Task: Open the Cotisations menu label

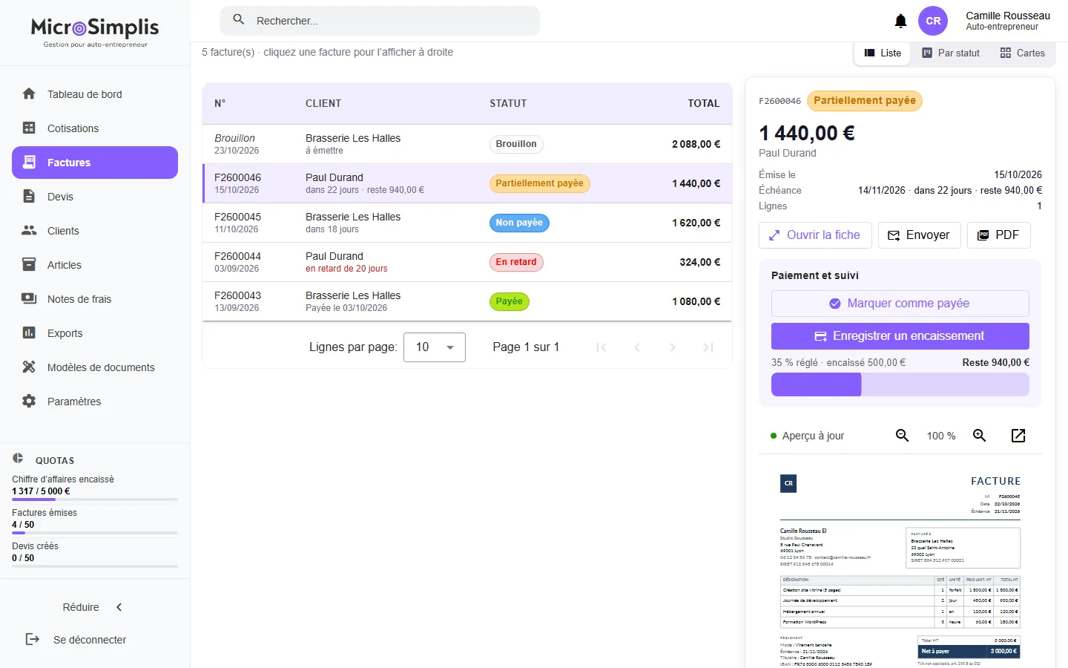Action: pyautogui.click(x=73, y=128)
